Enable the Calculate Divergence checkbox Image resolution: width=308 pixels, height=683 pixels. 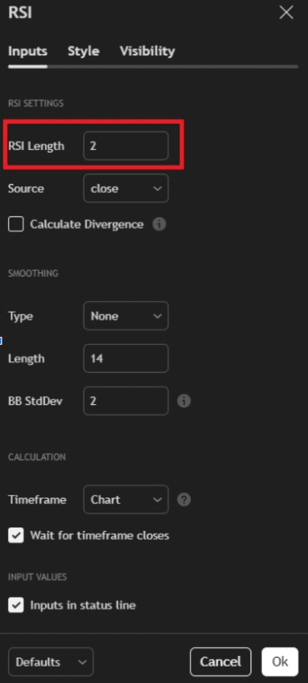pos(16,225)
